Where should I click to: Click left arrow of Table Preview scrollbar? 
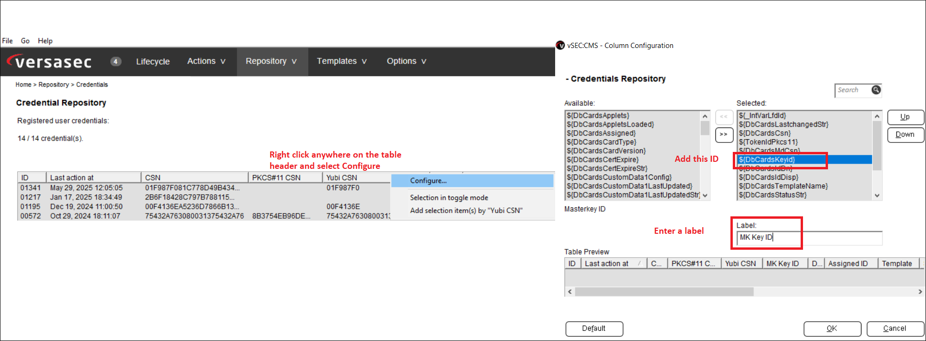coord(570,292)
